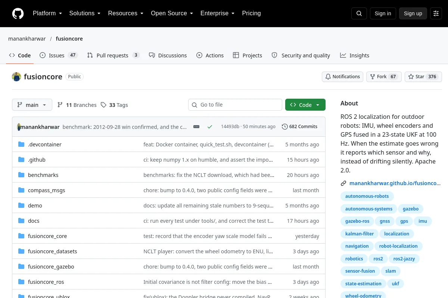448x298 pixels.
Task: Click the manankharwar avatar next to repo name
Action: click(16, 77)
